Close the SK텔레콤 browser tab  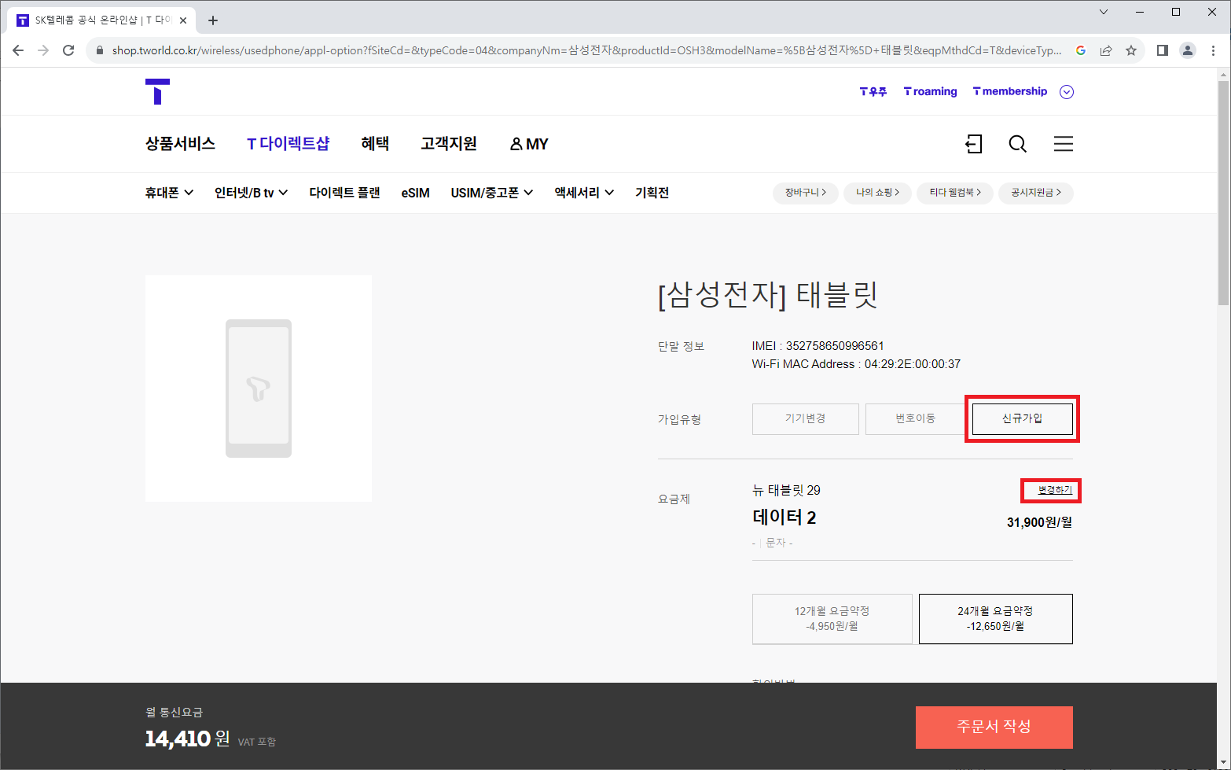[183, 20]
